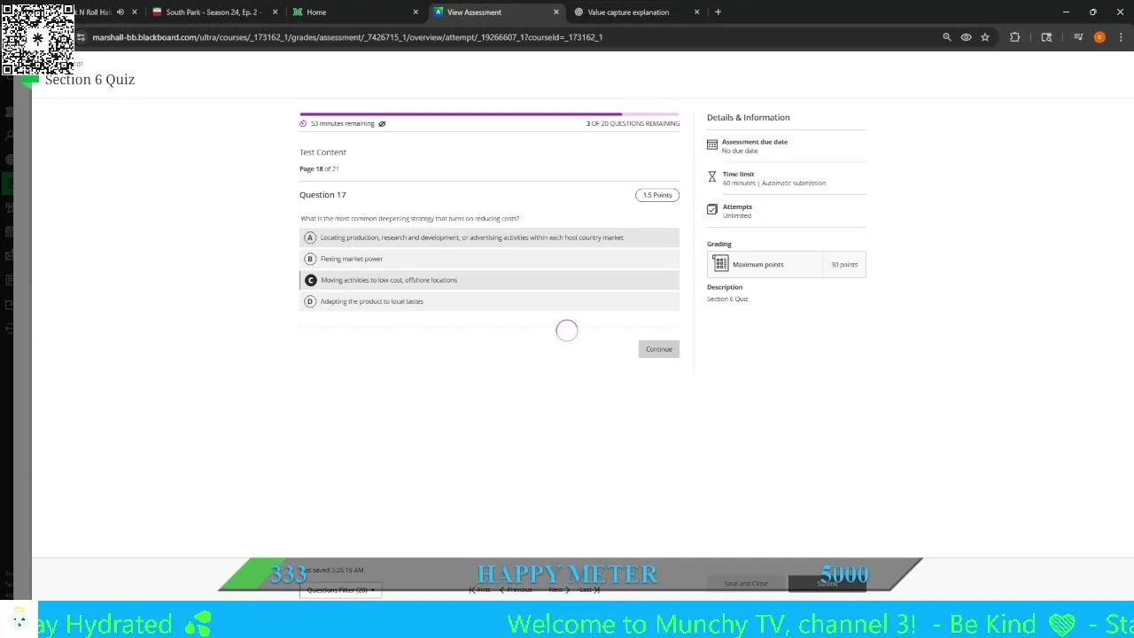Hide the remaining time with crossed-eye icon
1134x638 pixels.
coord(382,123)
